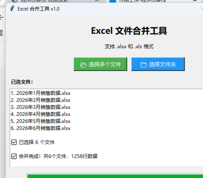Image resolution: width=203 pixels, height=178 pixels.
Task: Click the 已选文件: label
Action: [22, 82]
